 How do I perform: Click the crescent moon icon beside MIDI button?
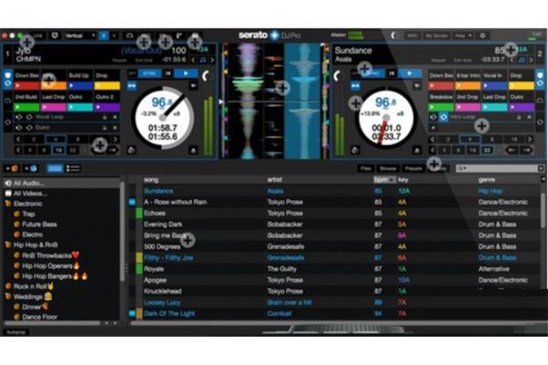pyautogui.click(x=393, y=36)
